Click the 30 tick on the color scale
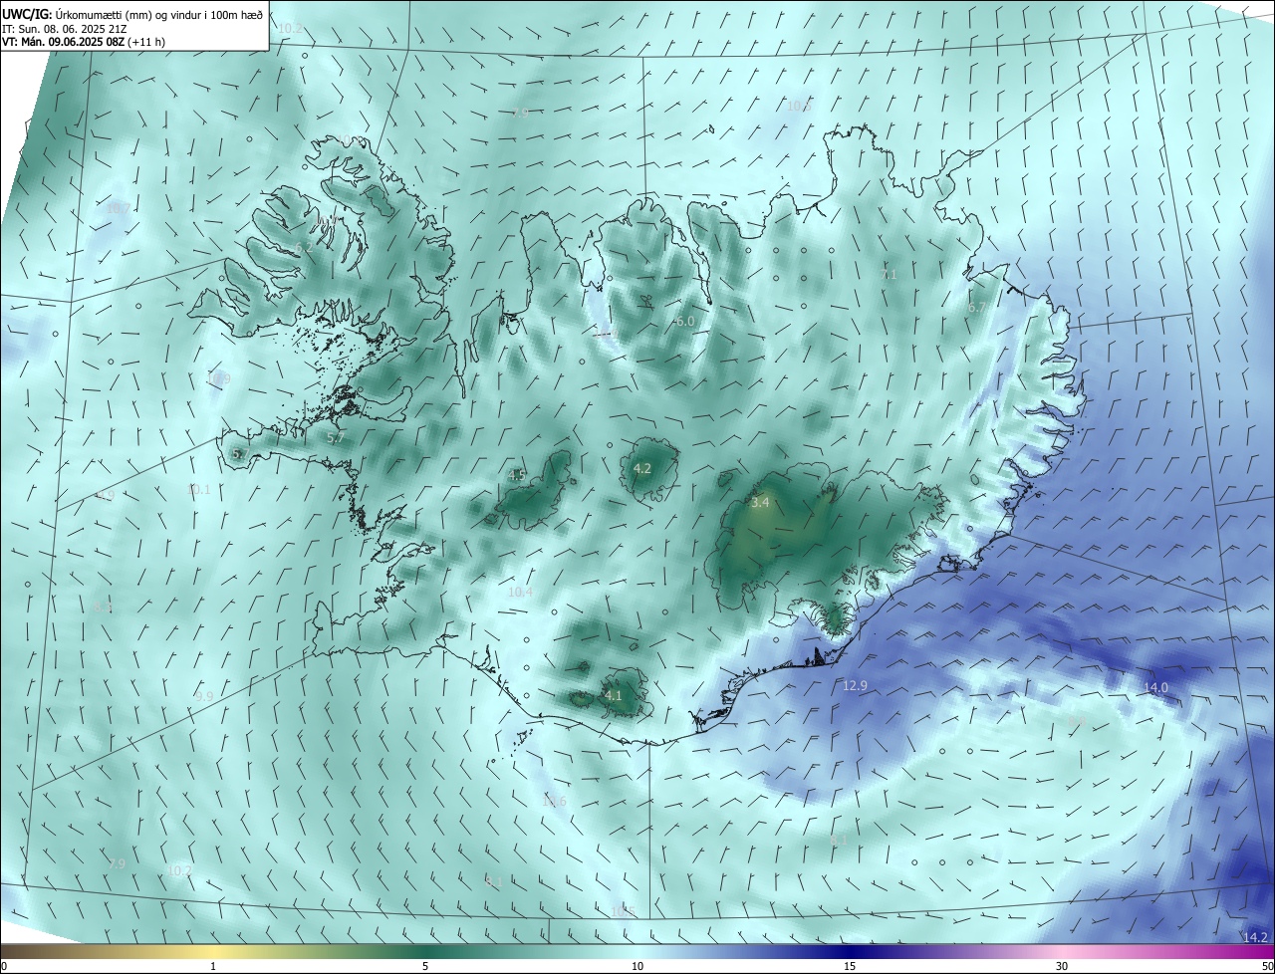 tap(1062, 966)
